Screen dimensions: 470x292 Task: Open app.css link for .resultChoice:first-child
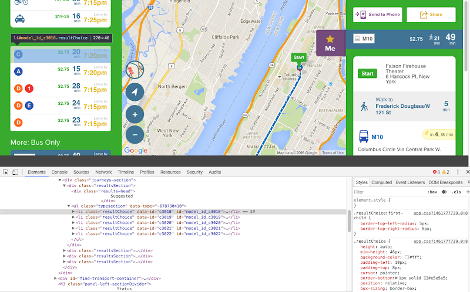tap(440, 213)
